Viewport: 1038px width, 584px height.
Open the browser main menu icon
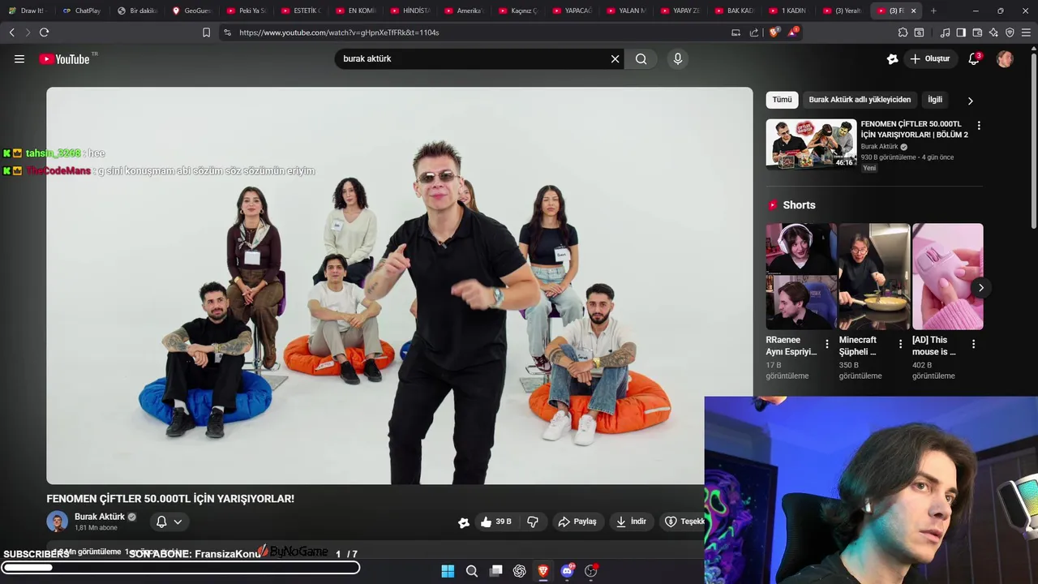pyautogui.click(x=1026, y=32)
